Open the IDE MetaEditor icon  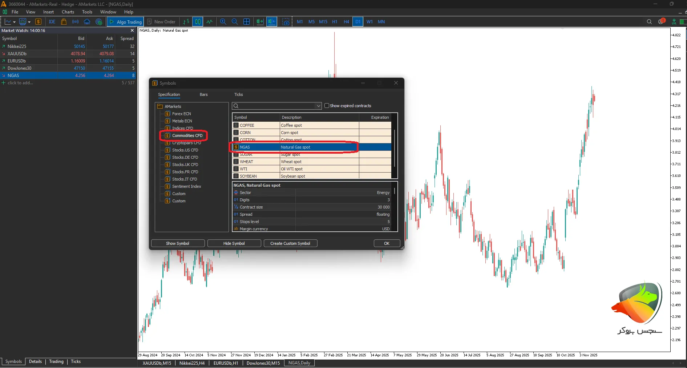tap(52, 22)
